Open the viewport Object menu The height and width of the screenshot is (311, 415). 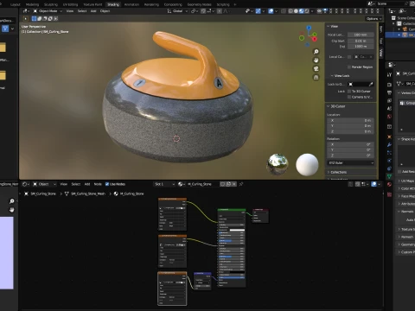click(105, 11)
